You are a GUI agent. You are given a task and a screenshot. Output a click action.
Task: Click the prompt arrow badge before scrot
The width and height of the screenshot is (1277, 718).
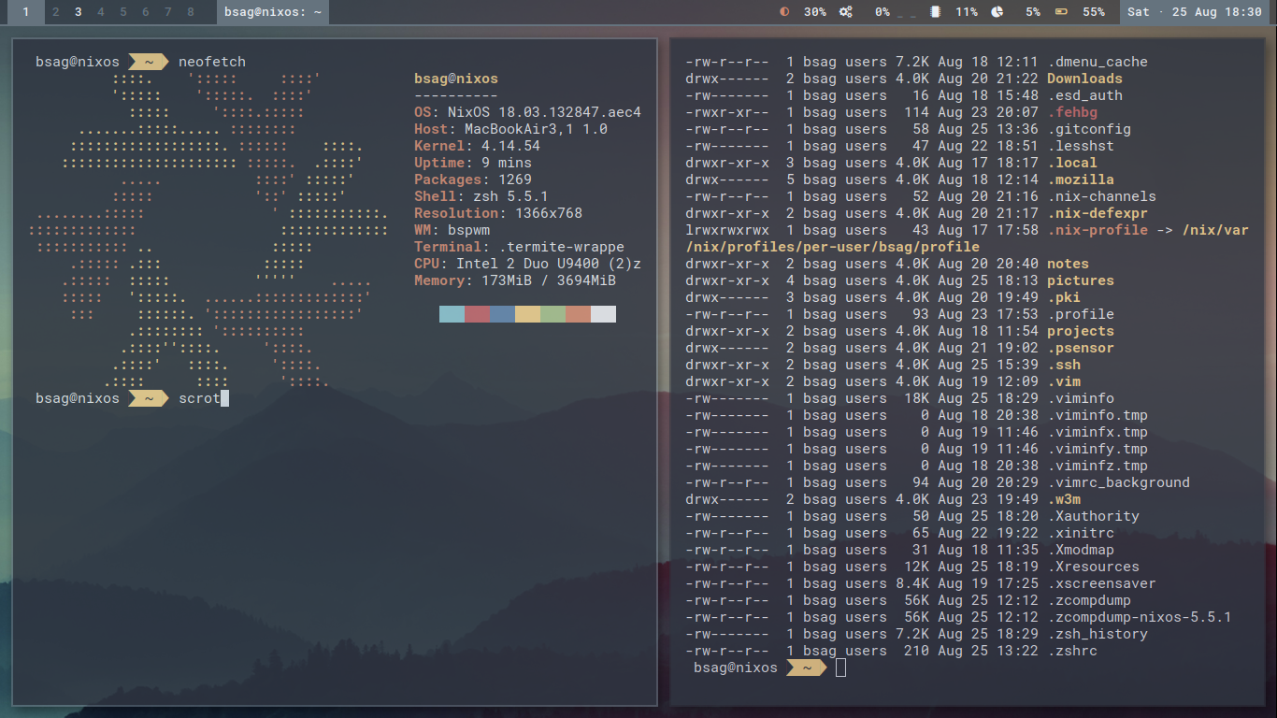[x=149, y=398]
